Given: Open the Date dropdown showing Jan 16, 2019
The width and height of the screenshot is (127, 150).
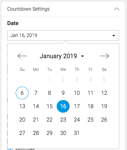Looking at the screenshot, I should [x=63, y=35].
